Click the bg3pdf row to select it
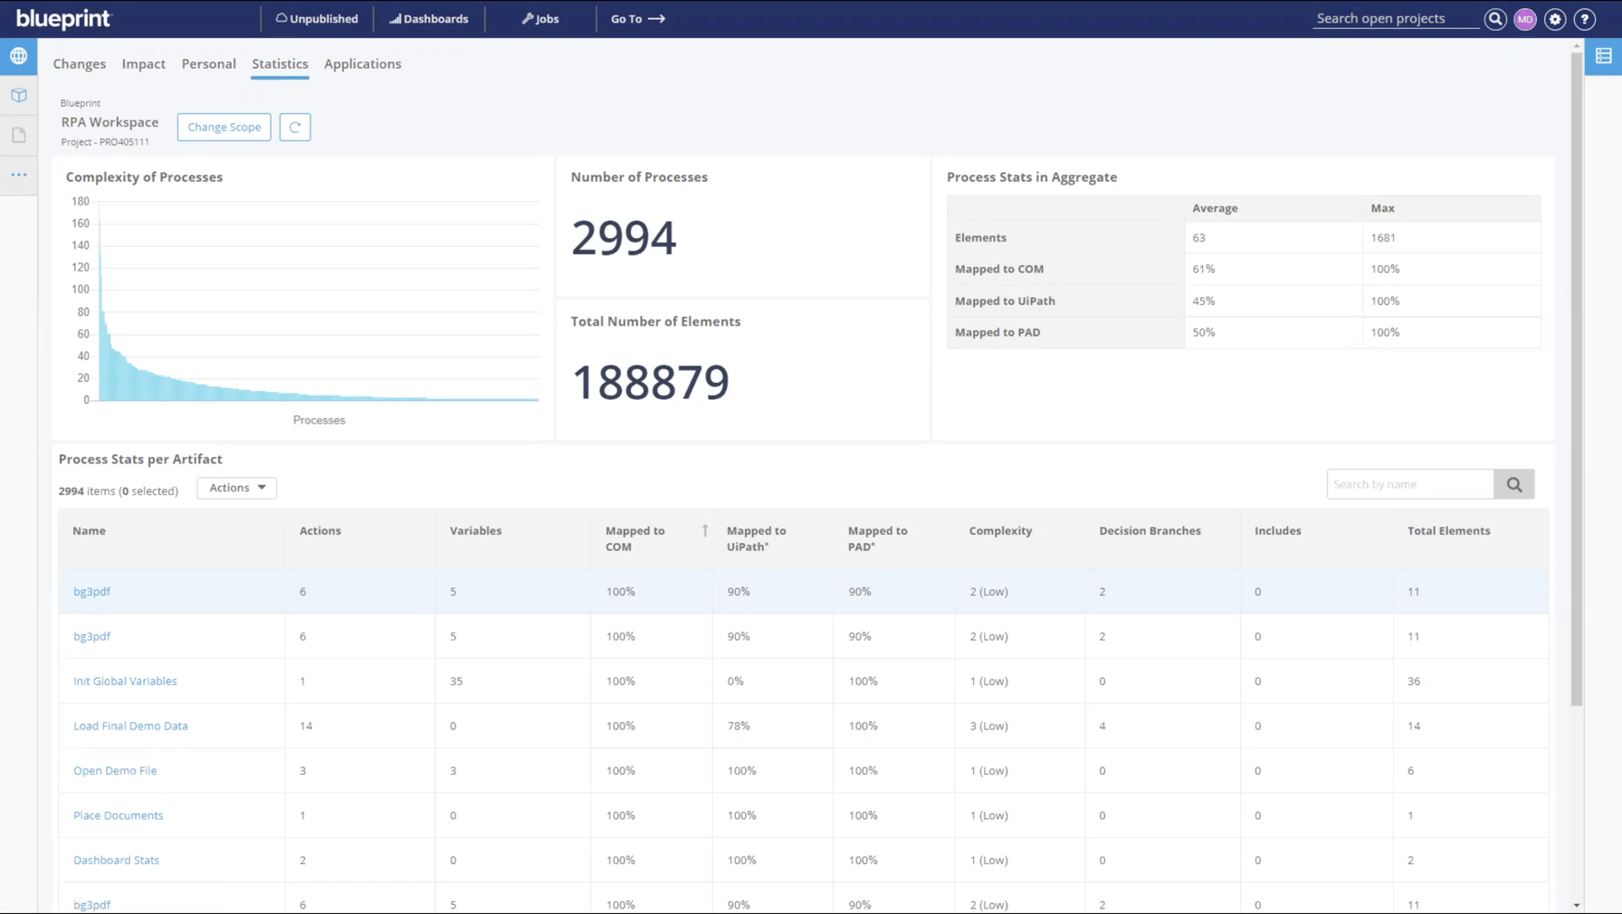Viewport: 1622px width, 914px height. point(91,591)
